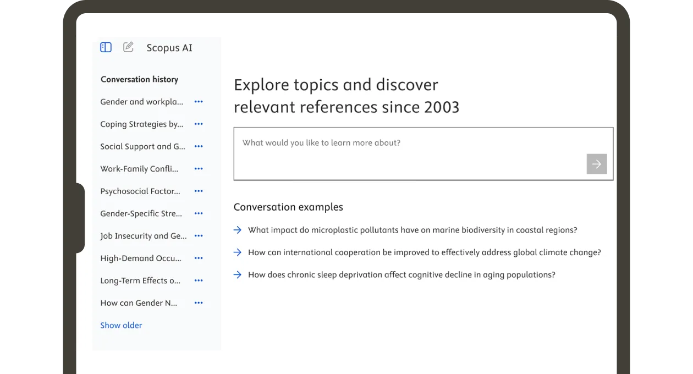Open Social Support and G... conversation
Screen dimensions: 693x374
(143, 146)
